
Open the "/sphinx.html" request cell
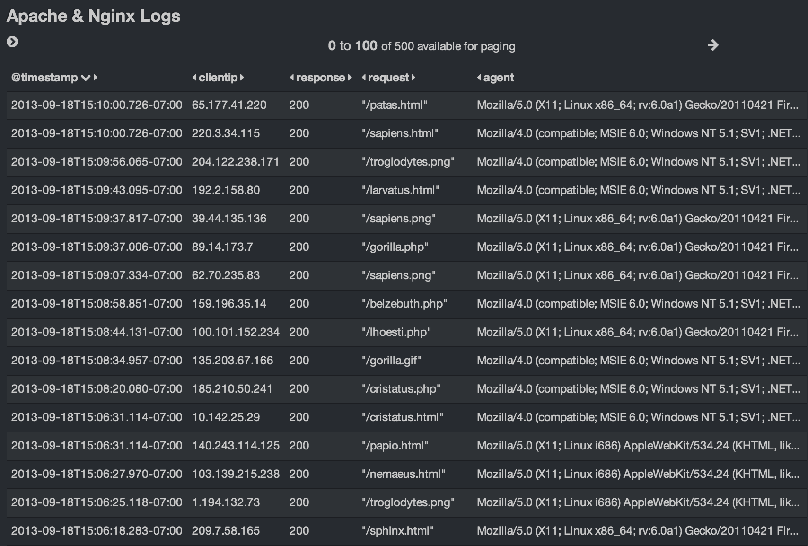click(x=398, y=531)
